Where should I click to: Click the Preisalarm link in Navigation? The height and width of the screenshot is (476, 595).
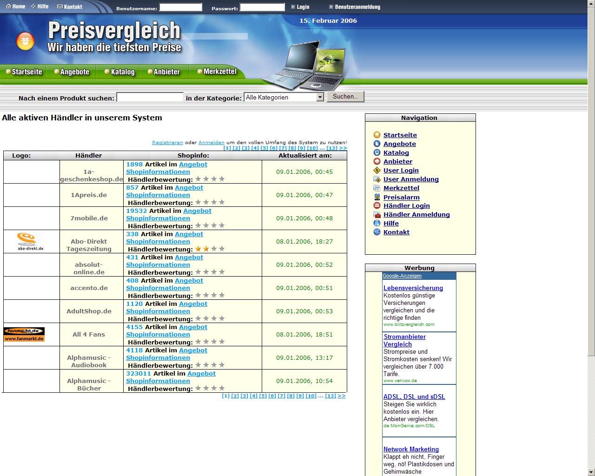[402, 197]
